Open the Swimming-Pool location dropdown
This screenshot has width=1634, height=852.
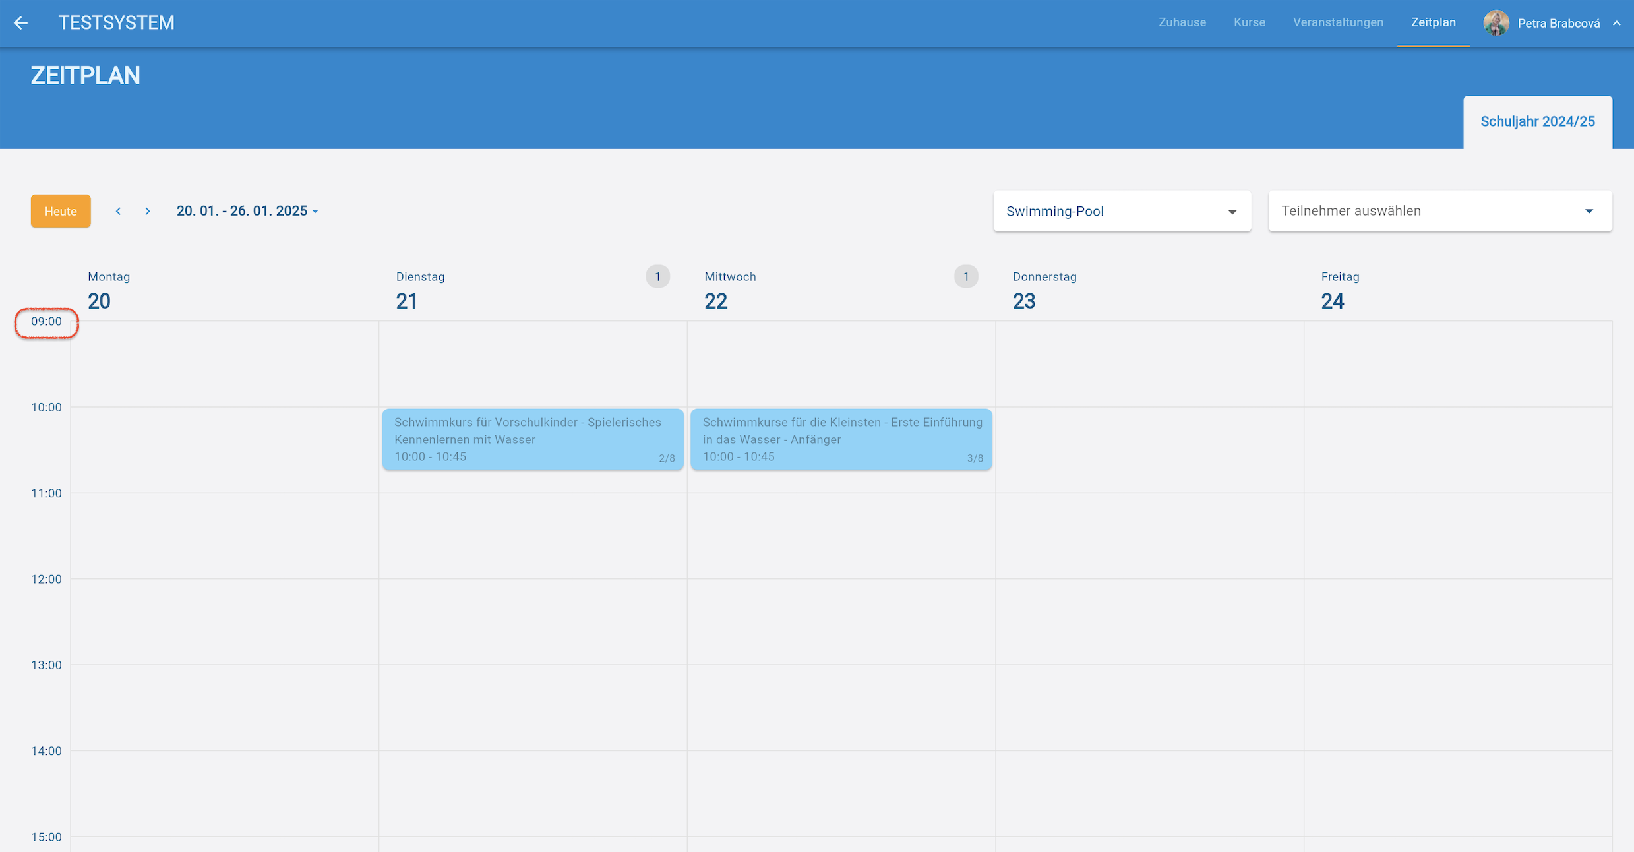1122,211
